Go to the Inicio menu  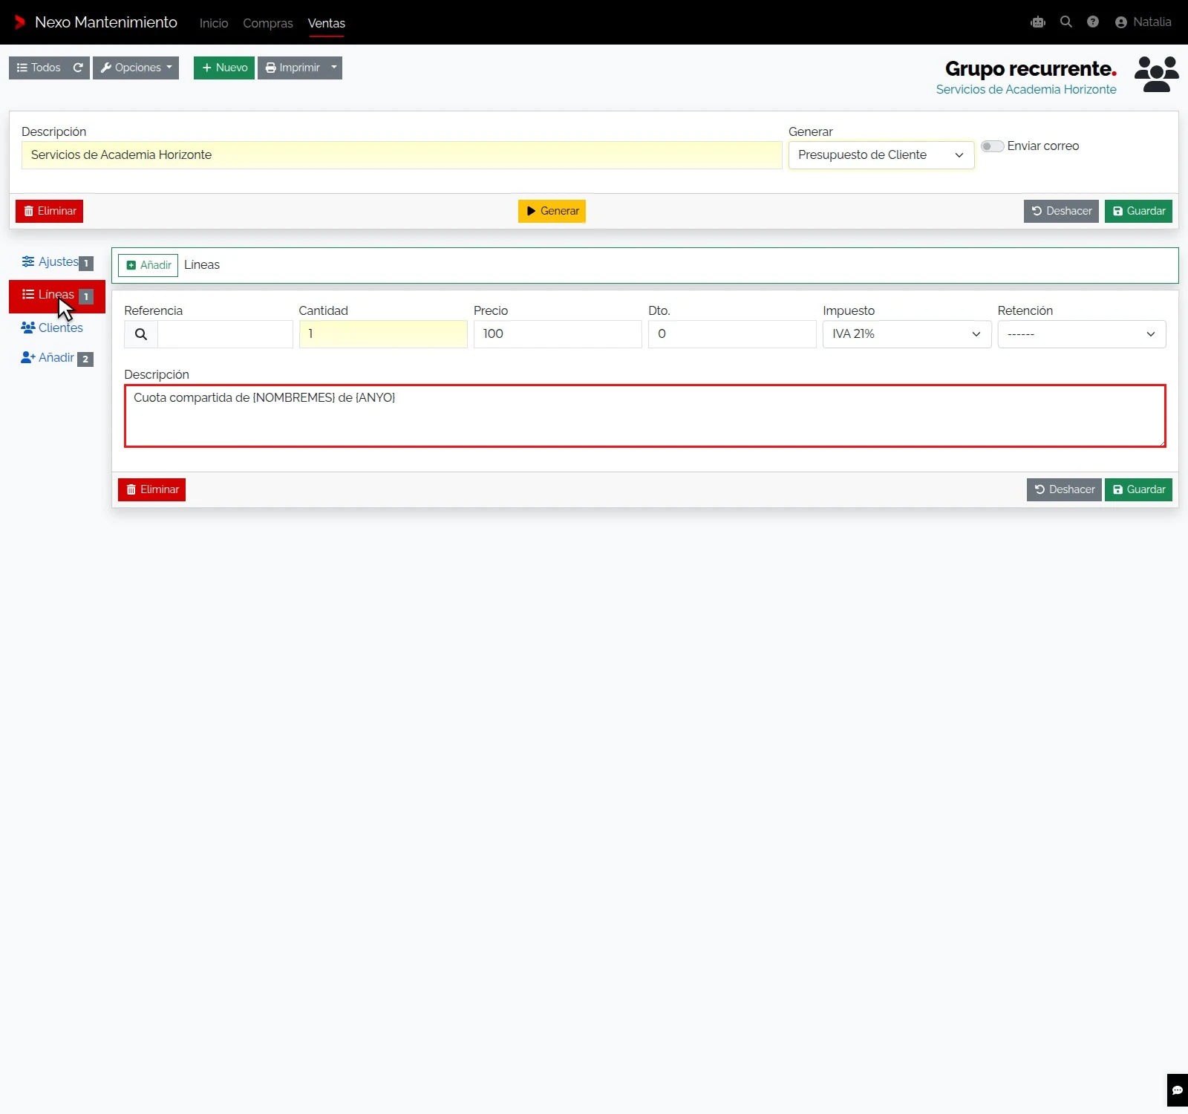214,23
